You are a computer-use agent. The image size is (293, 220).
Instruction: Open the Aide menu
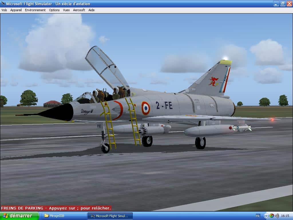click(x=92, y=10)
